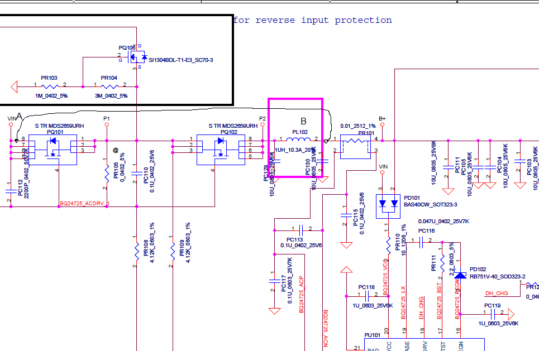The width and height of the screenshot is (539, 351).
Task: Select the PQ106 reference designator text
Action: tap(127, 48)
